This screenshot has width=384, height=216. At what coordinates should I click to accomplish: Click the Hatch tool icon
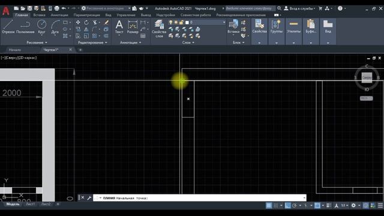[65, 36]
